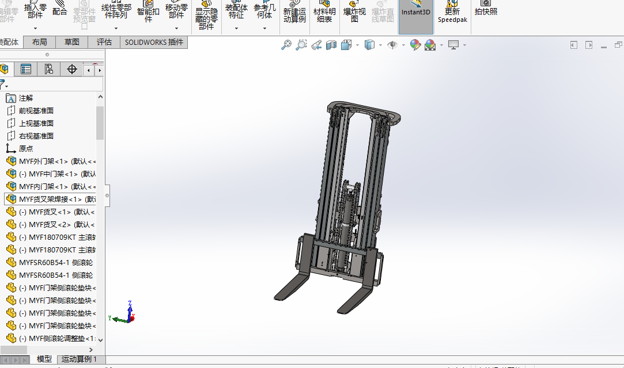Click the Mate (配合) tool
The width and height of the screenshot is (624, 368).
60,8
